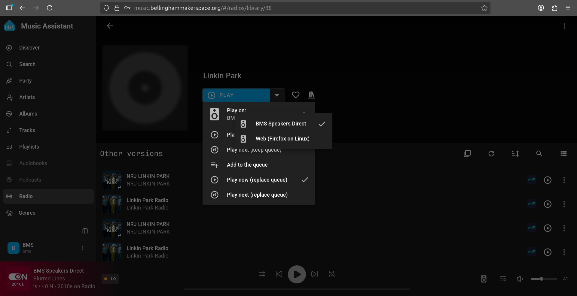
Task: Open Search in the sidebar
Action: (48, 64)
